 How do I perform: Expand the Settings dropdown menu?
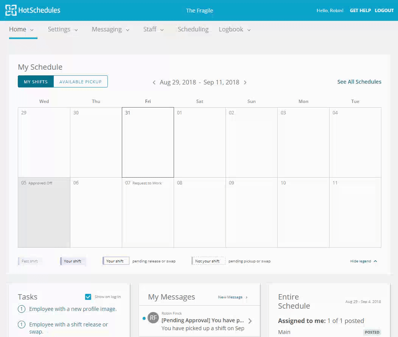63,30
